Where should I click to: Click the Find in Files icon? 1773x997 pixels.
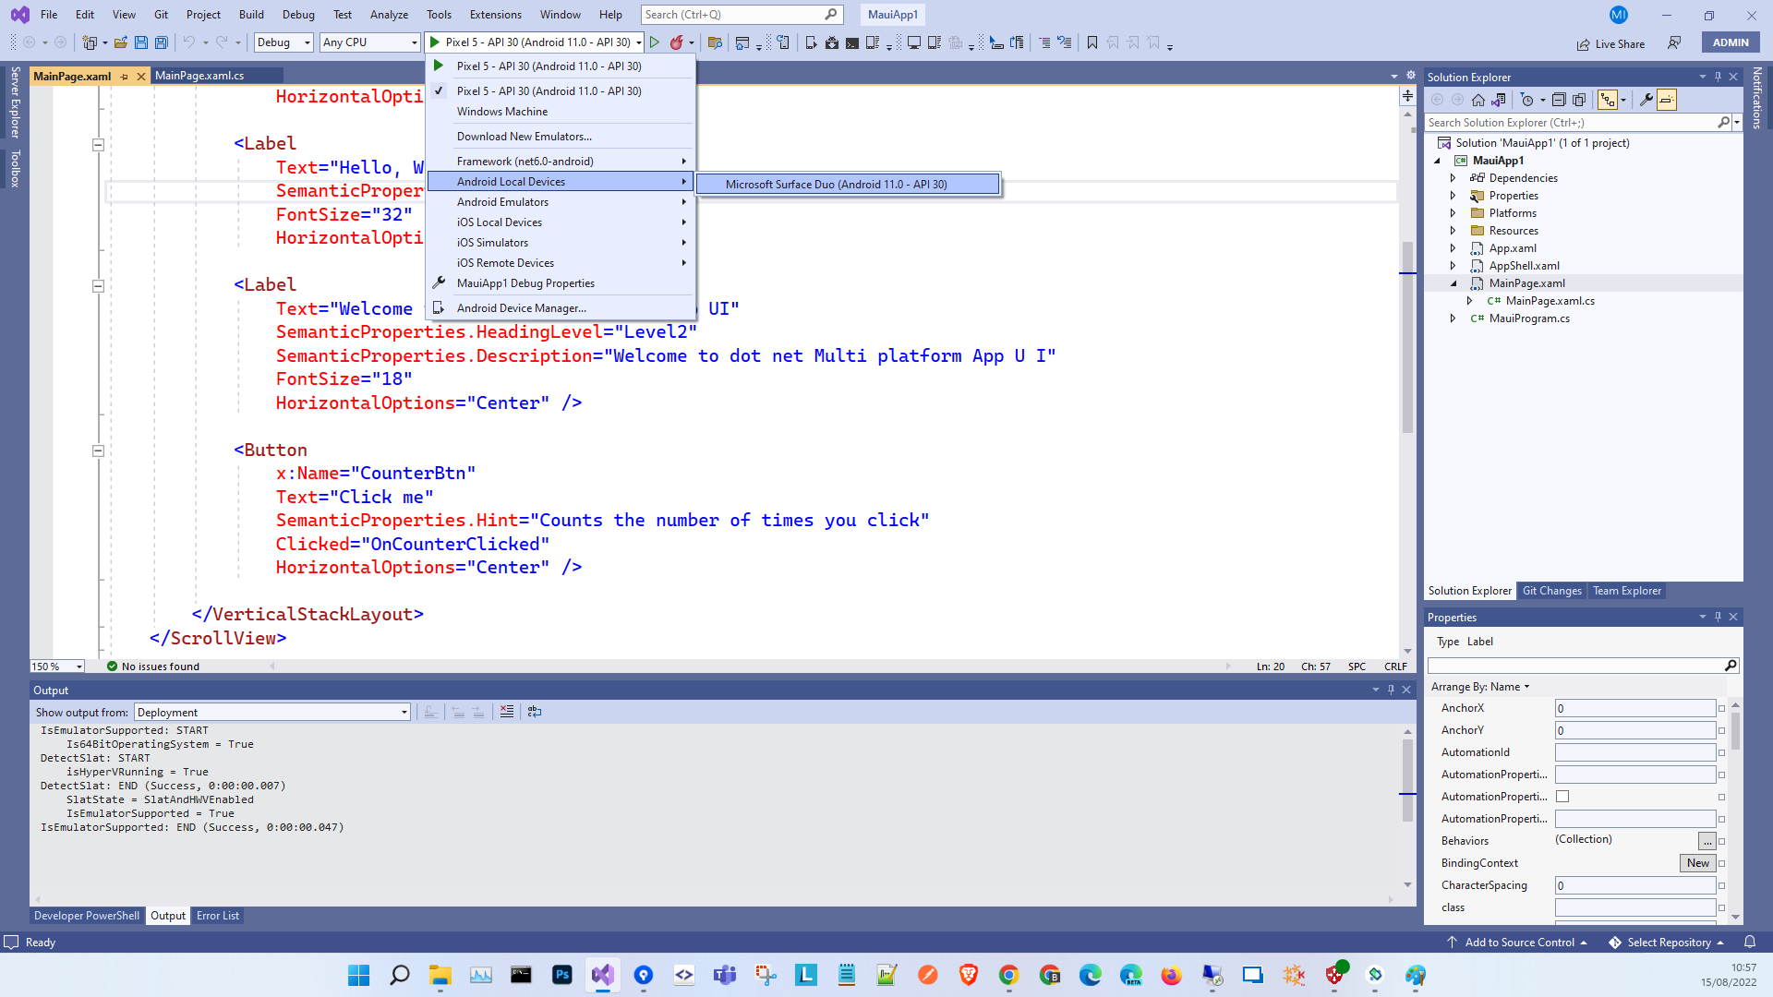tap(715, 42)
